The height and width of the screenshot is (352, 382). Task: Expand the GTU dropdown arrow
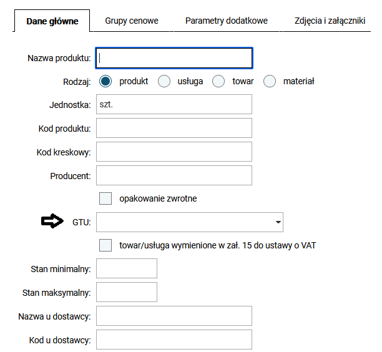(x=277, y=222)
